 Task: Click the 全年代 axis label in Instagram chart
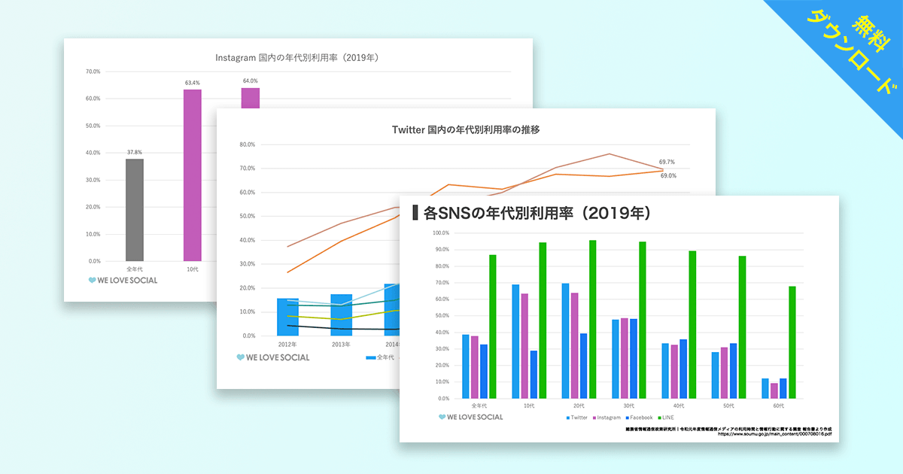click(135, 269)
